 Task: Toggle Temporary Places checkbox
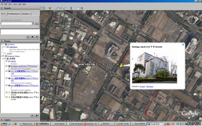click(x=3, y=56)
